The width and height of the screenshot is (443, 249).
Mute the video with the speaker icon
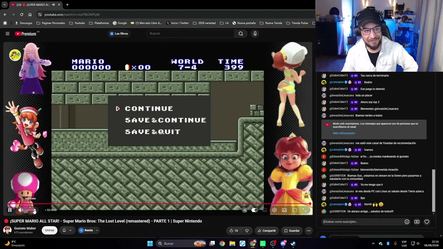(x=20, y=210)
